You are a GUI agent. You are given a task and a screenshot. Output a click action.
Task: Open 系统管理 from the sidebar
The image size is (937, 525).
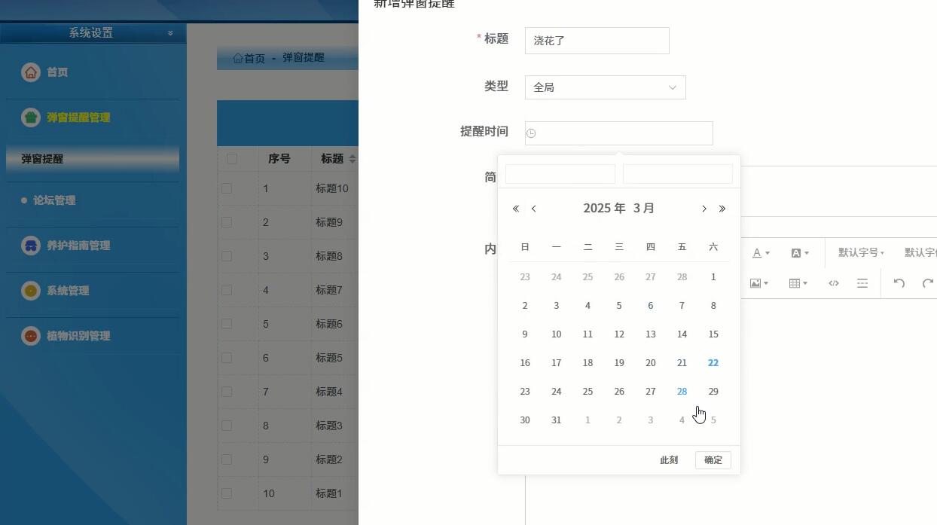[69, 291]
